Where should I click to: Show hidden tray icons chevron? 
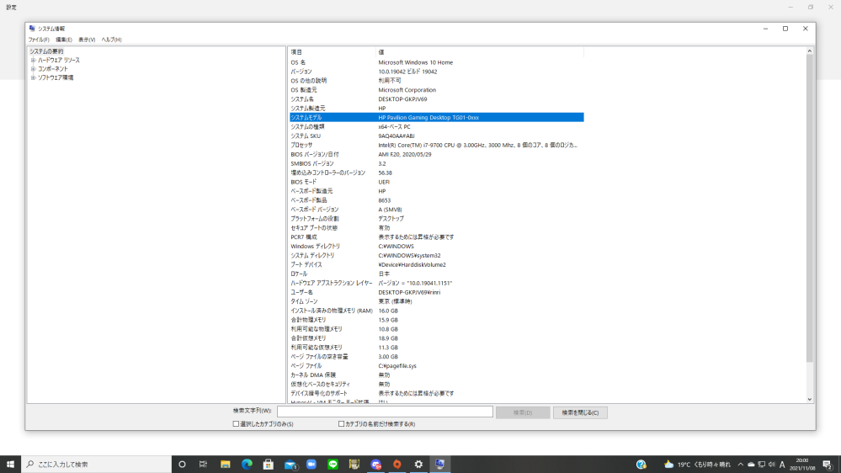tap(740, 465)
